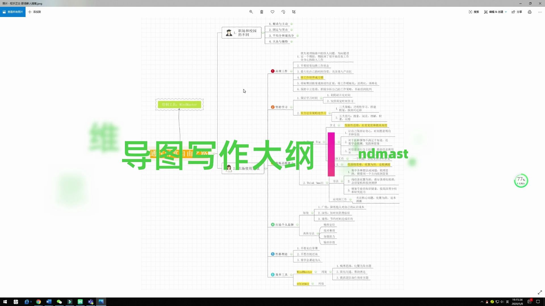Select the 职场和校园的不同 mind map node
Screen dimensions: 545x306
point(242,33)
